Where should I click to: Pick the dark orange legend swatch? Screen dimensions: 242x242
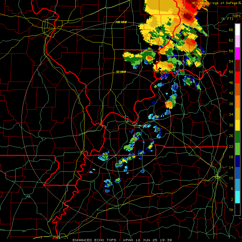237,89
